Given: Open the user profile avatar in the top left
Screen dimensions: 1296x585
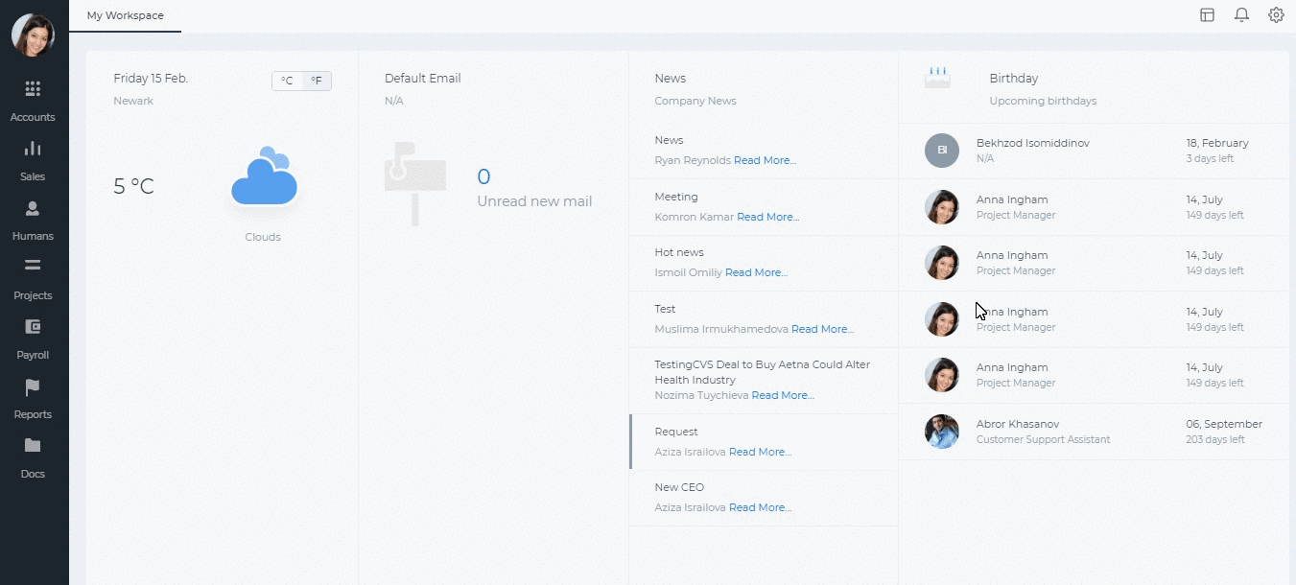Looking at the screenshot, I should (x=33, y=35).
